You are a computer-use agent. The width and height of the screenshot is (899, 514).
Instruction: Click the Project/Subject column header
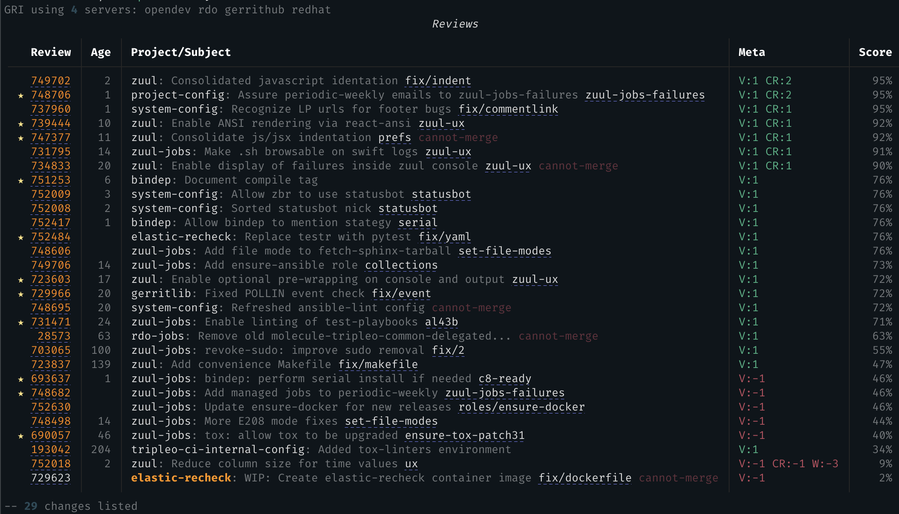coord(180,52)
